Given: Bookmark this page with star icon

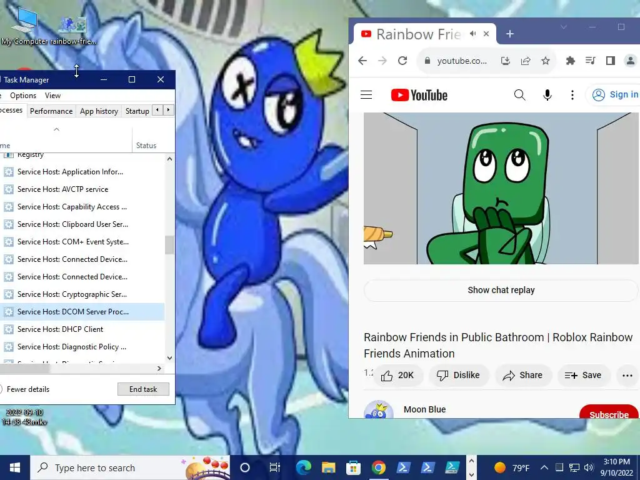Looking at the screenshot, I should [545, 61].
